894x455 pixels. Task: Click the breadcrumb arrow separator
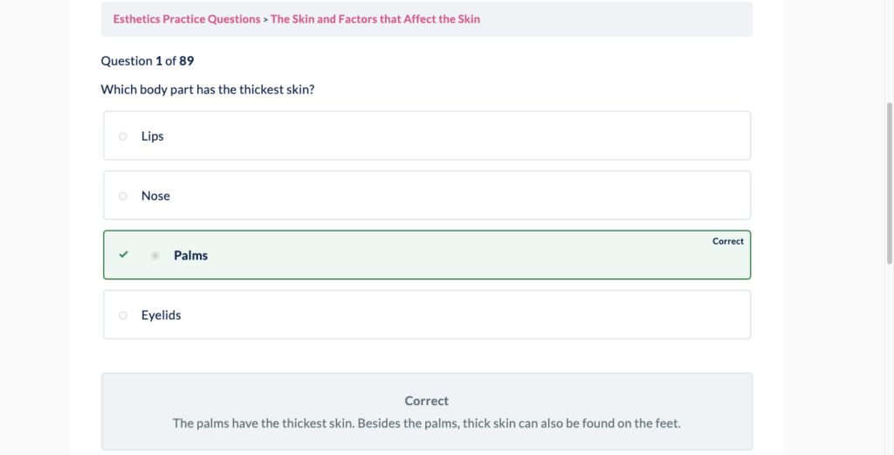(x=265, y=19)
